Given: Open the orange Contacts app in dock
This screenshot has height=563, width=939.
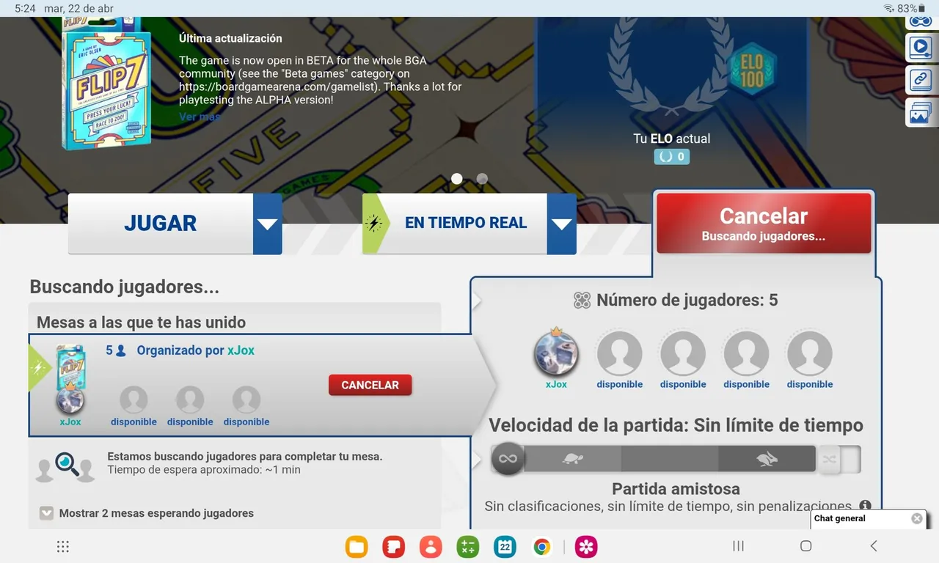Looking at the screenshot, I should [431, 546].
